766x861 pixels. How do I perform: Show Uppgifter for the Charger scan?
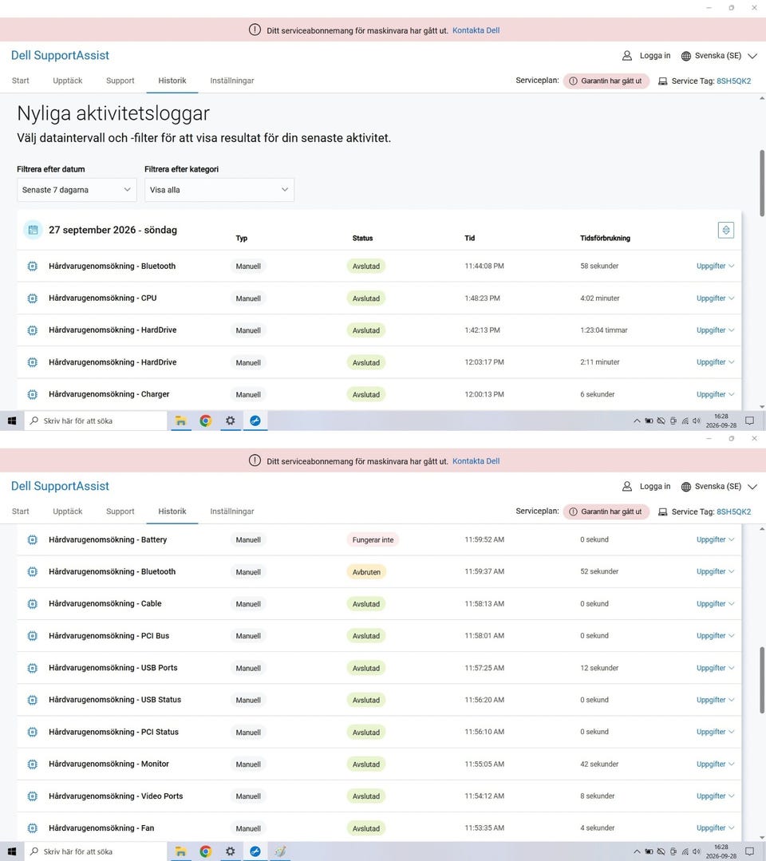tap(715, 394)
